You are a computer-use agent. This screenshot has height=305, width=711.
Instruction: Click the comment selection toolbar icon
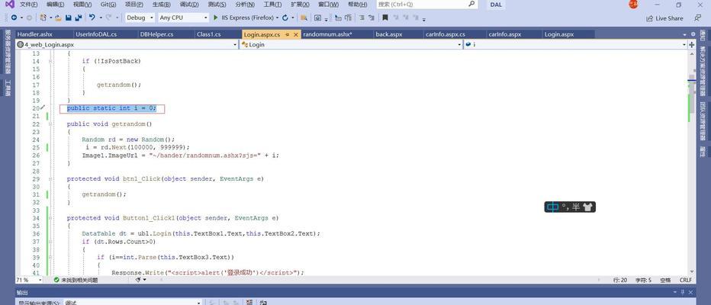[x=362, y=18]
